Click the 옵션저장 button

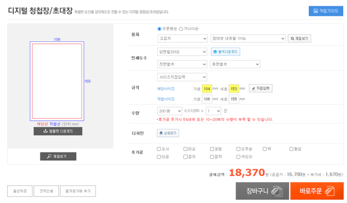point(20,191)
